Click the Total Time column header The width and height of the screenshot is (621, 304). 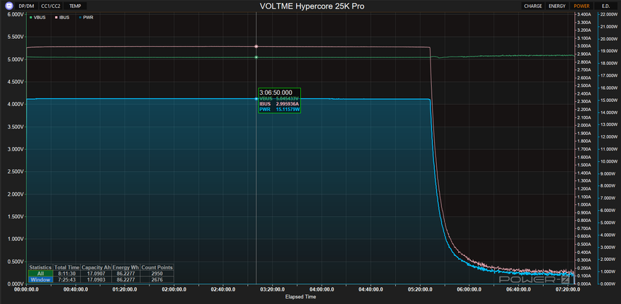67,268
